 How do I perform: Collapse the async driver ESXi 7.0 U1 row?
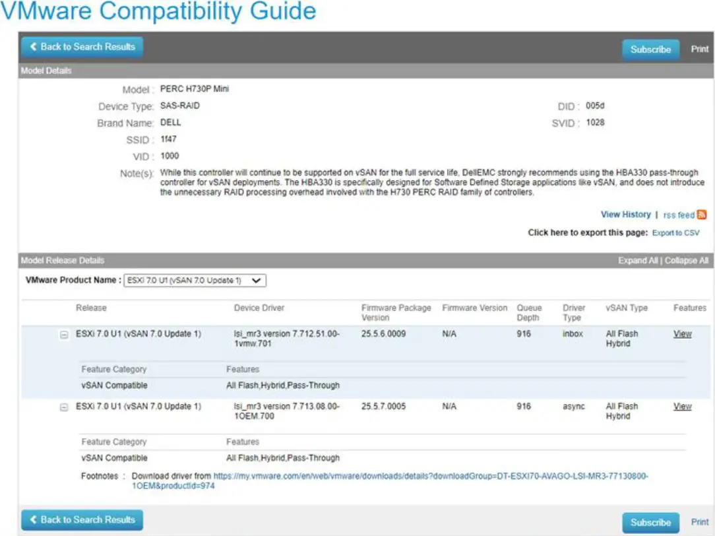(64, 407)
